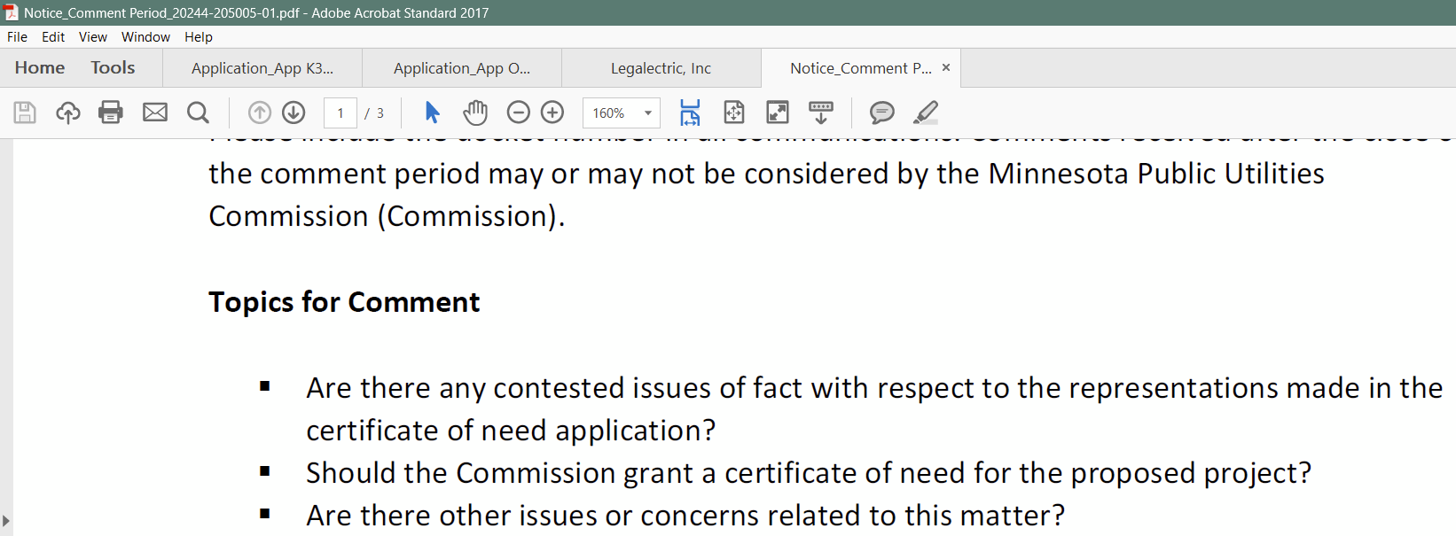Go to previous page arrow
This screenshot has height=536, width=1456.
(260, 113)
